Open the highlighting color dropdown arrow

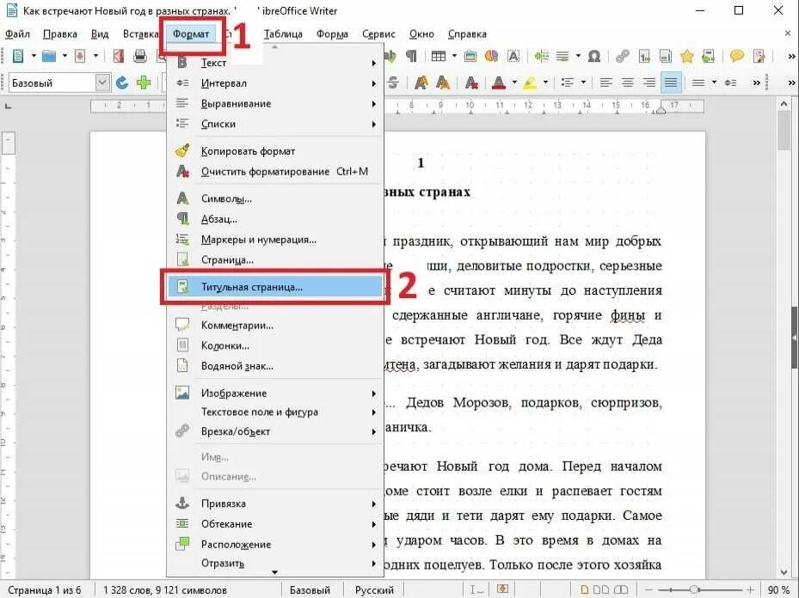(546, 82)
